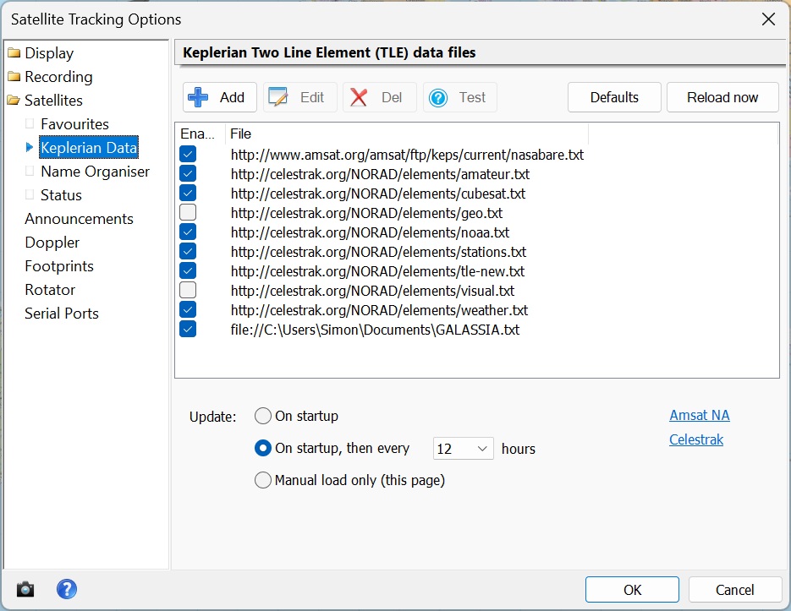Select the Manual load only radio button
This screenshot has width=791, height=611.
263,481
